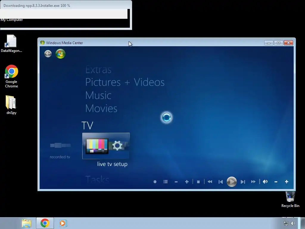Click the network tray icon
The height and width of the screenshot is (229, 305).
[x=286, y=223]
